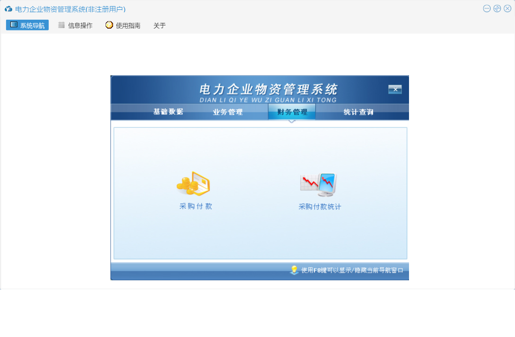This screenshot has height=337, width=515.
Task: Open the 采购付款 coins icon
Action: [193, 184]
